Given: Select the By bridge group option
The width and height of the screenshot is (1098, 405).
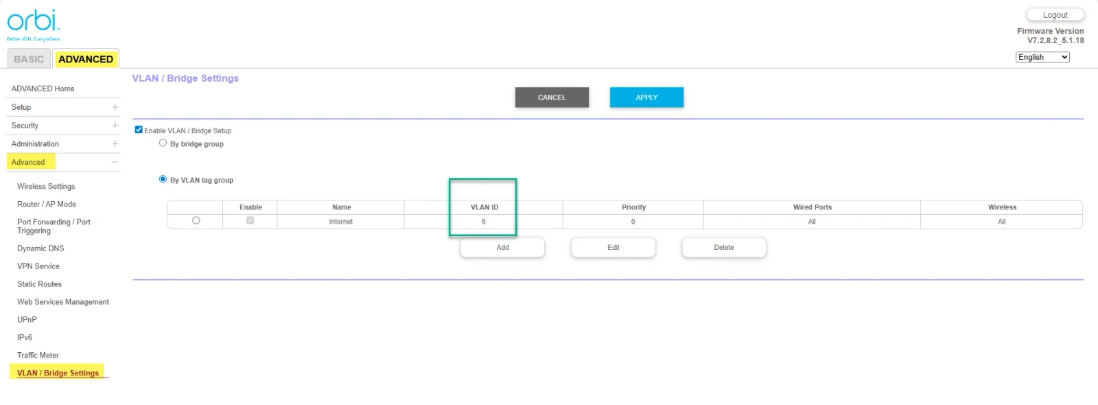Looking at the screenshot, I should tap(163, 143).
